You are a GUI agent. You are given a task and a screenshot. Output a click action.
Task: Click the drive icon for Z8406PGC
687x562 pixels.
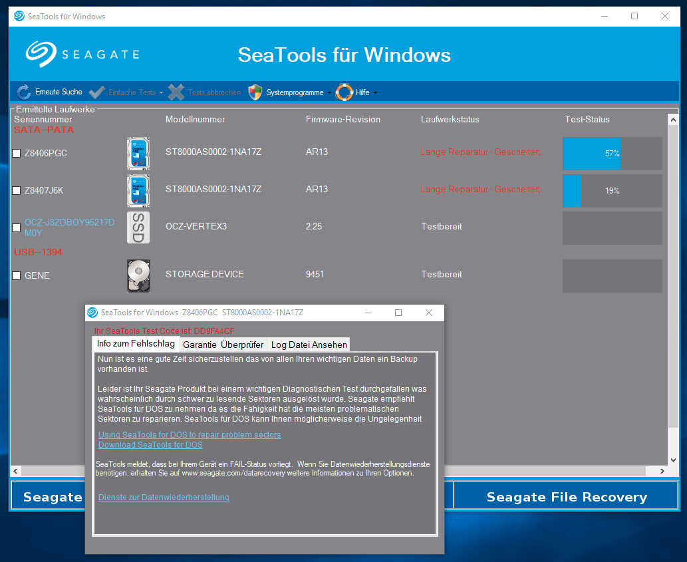[x=138, y=154]
